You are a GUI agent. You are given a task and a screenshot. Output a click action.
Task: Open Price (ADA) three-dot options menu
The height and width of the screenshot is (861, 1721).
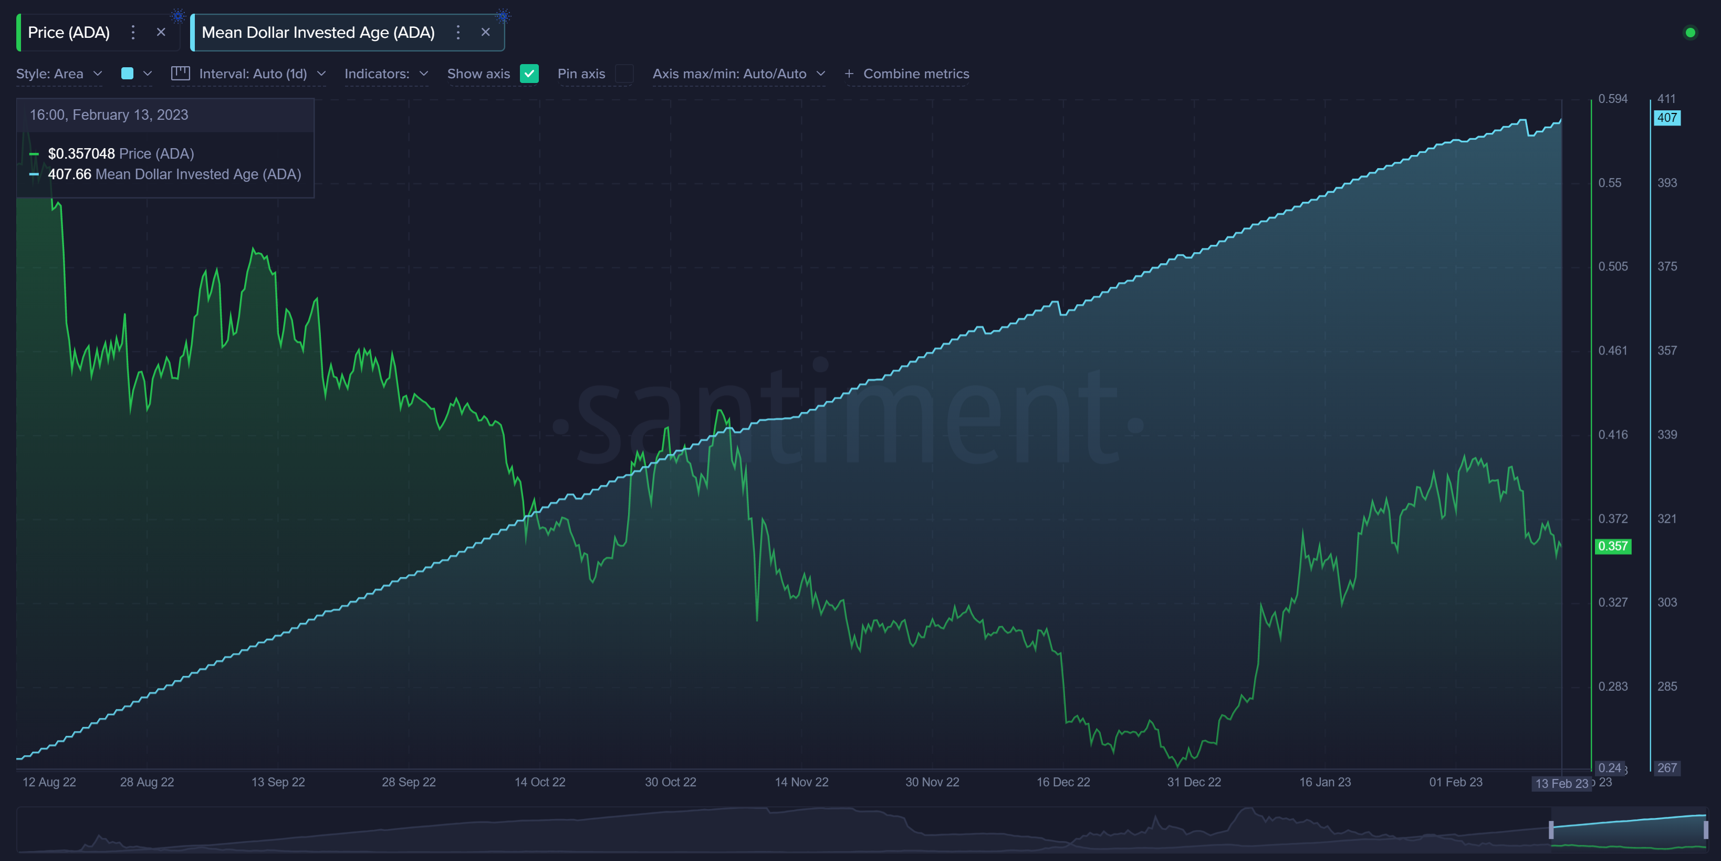[133, 32]
